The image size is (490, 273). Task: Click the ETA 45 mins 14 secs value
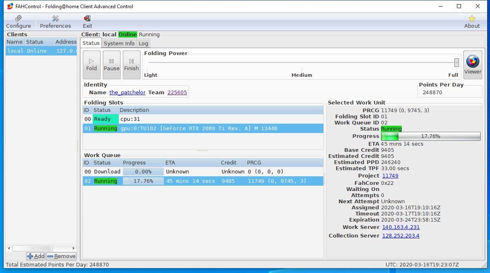[402, 144]
